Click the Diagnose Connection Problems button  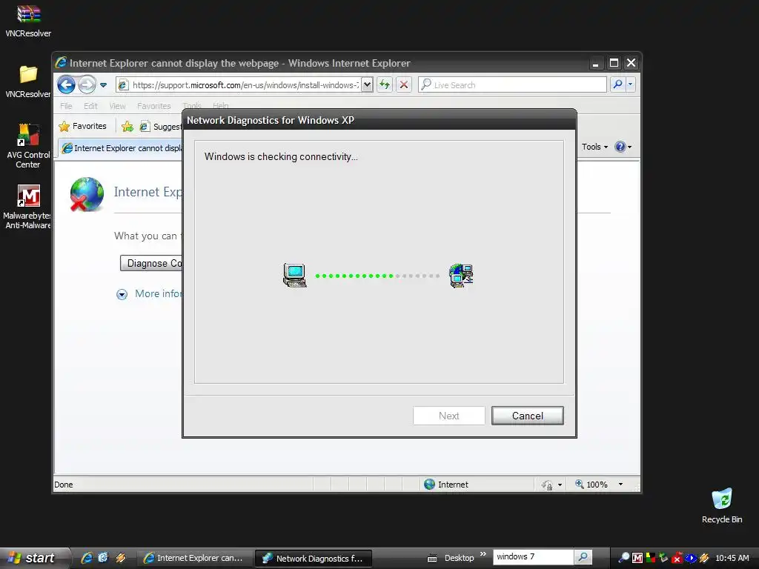point(151,263)
